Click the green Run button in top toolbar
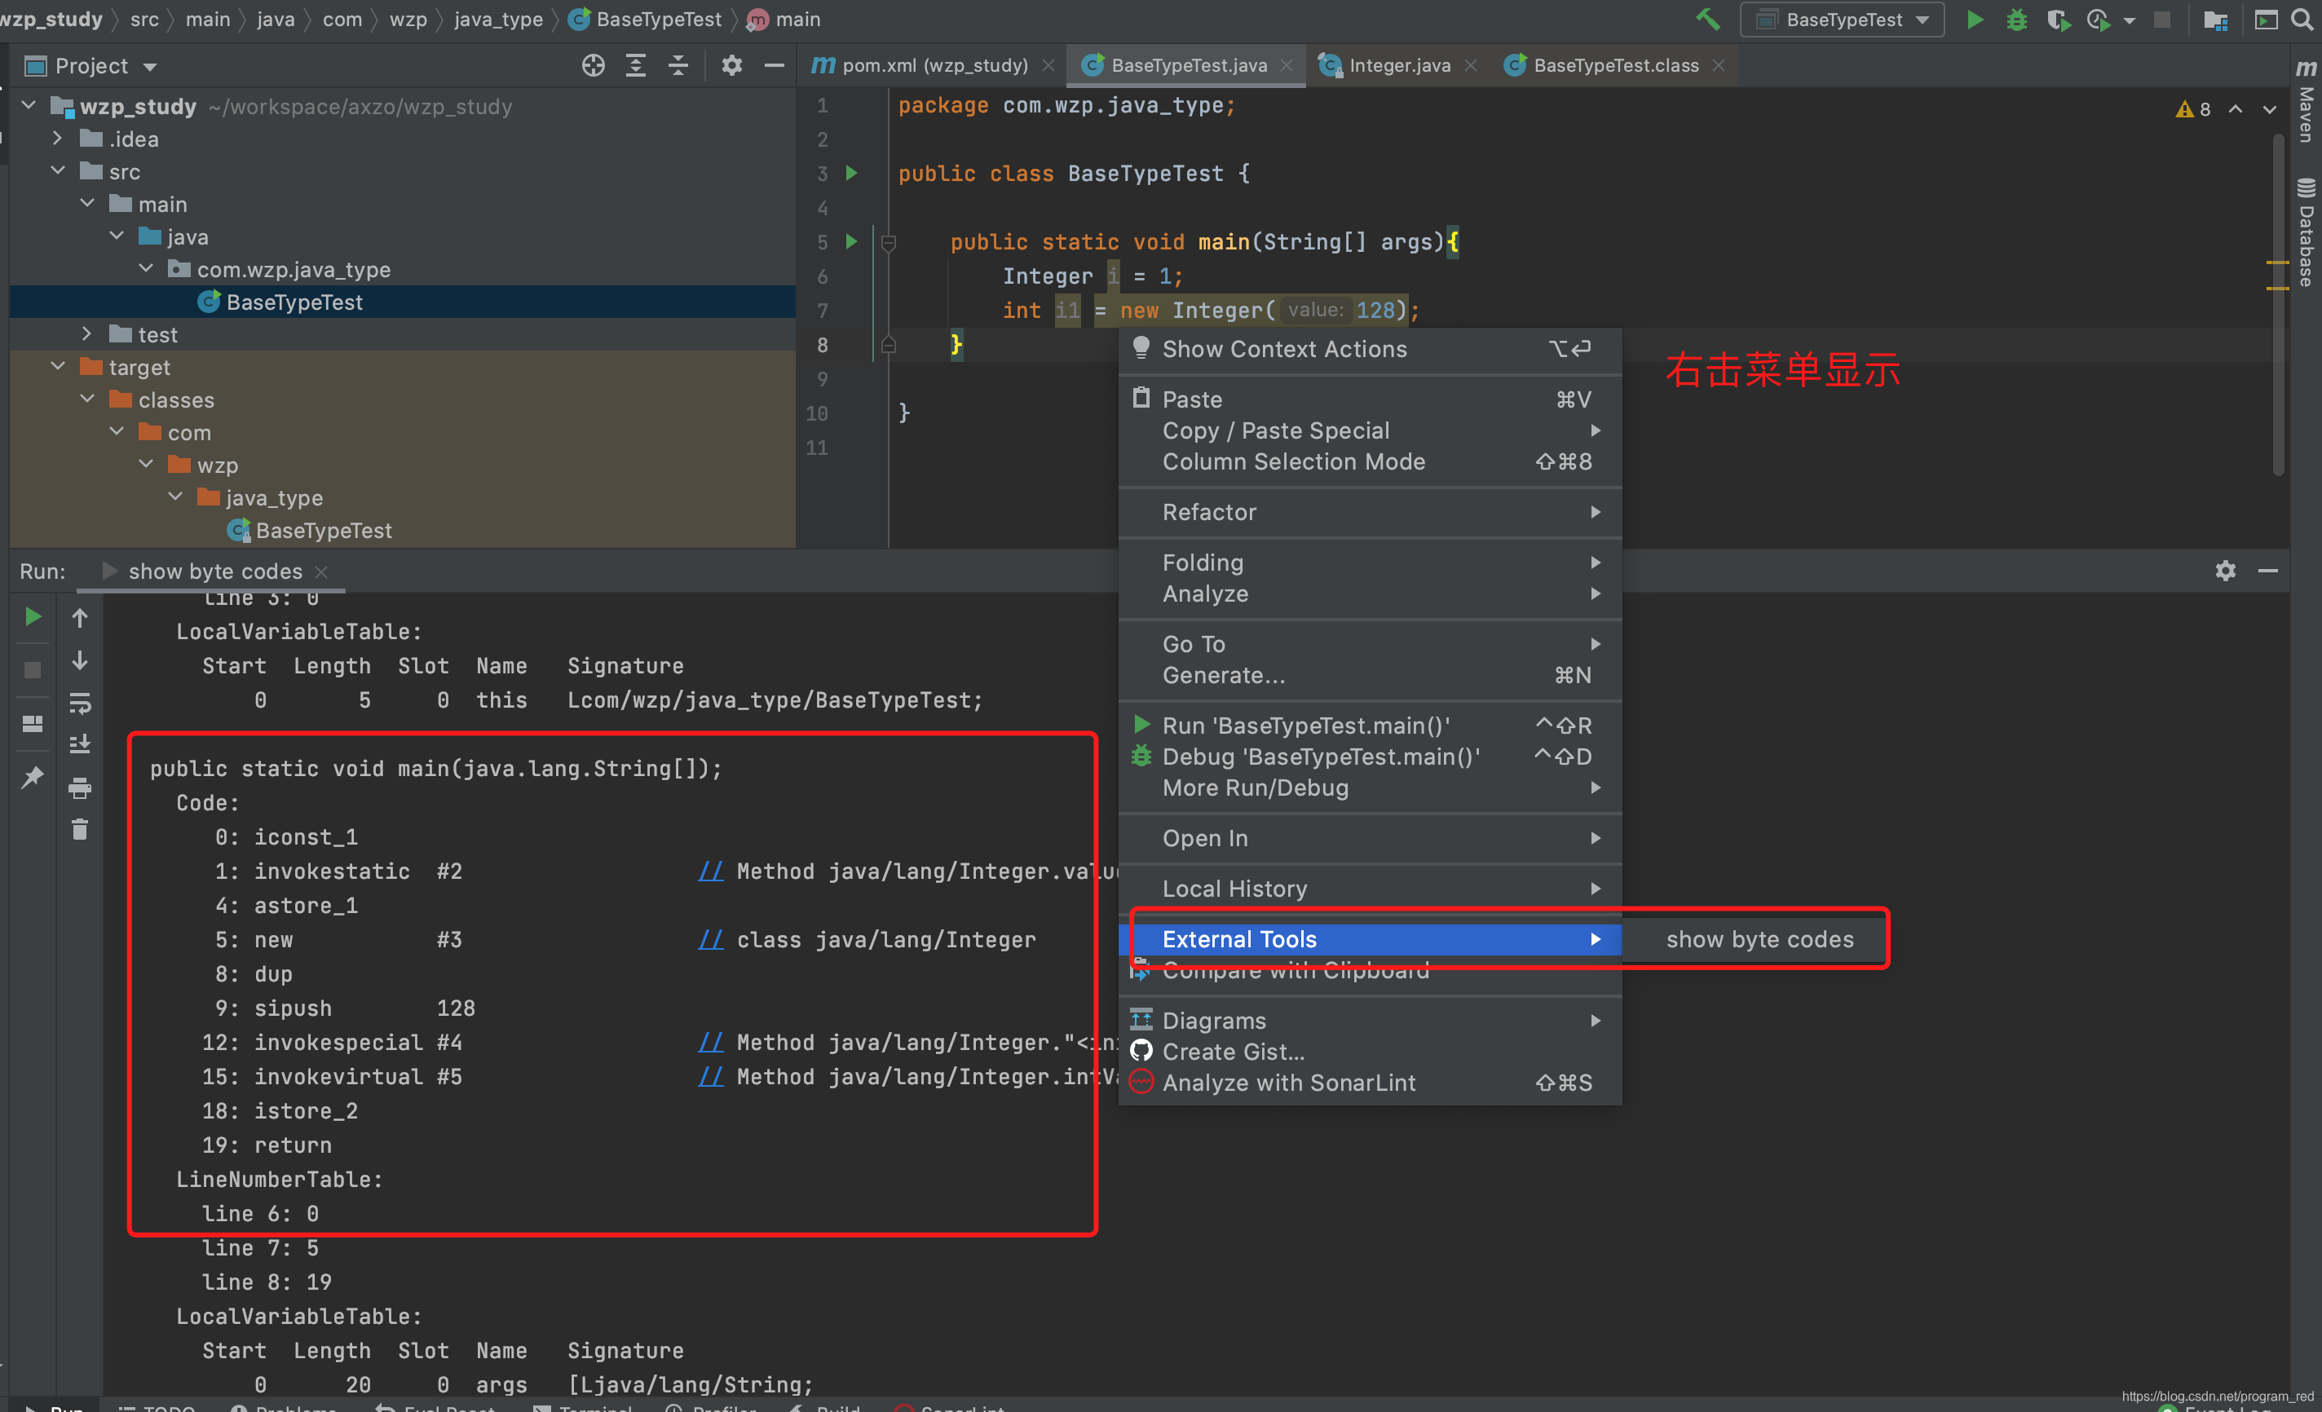This screenshot has width=2322, height=1412. (1974, 20)
